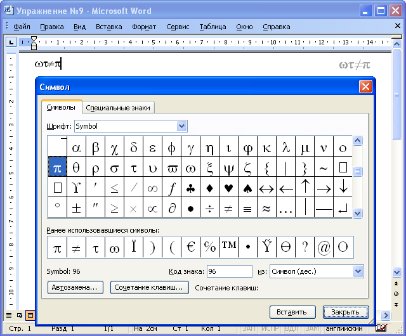The width and height of the screenshot is (406, 336).
Task: Click the symbol grid scrollbar thumb
Action: pyautogui.click(x=357, y=171)
